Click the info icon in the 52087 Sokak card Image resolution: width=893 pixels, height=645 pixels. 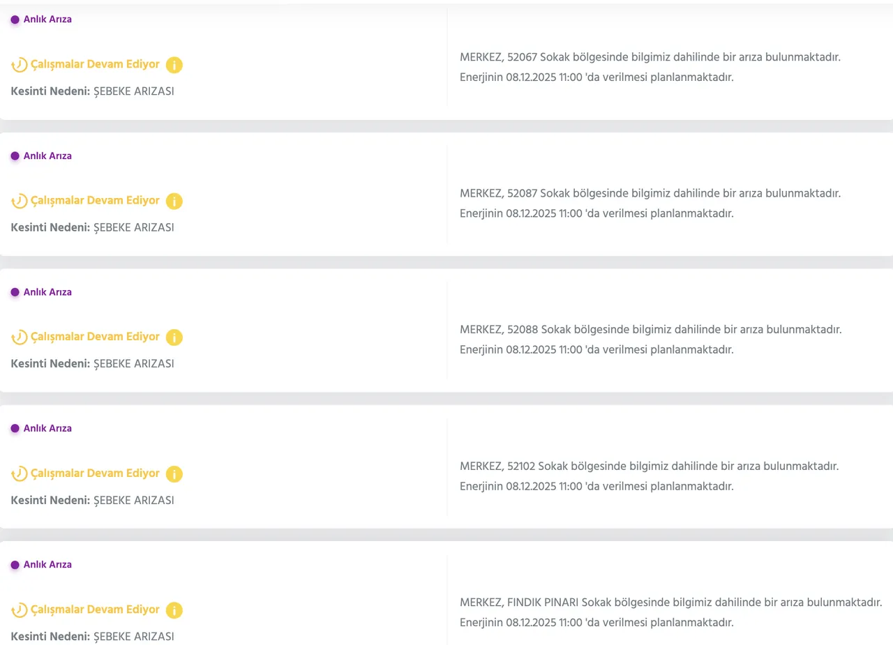(174, 202)
